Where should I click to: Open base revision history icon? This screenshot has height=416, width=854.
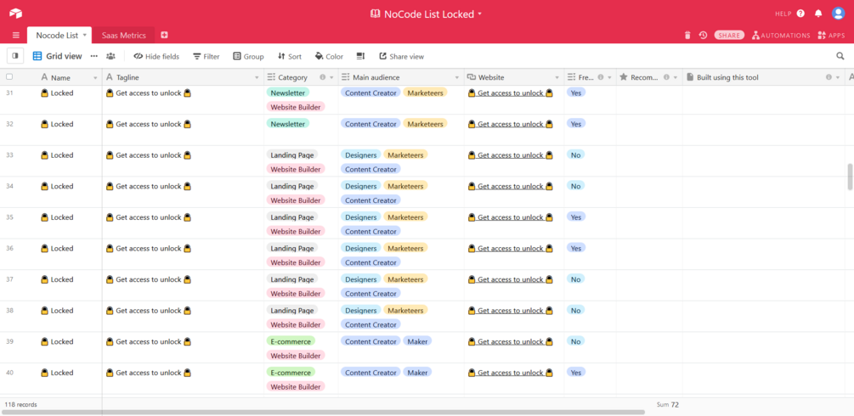coord(703,36)
